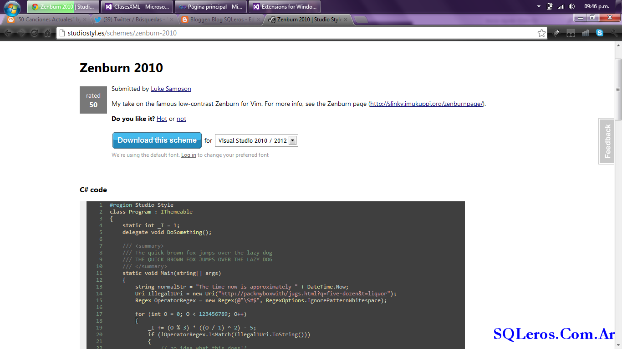The height and width of the screenshot is (349, 622).
Task: Click the bug-shaped extension icon
Action: [x=556, y=33]
